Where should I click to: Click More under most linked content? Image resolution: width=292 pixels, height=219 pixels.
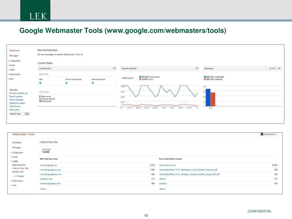[162, 189]
